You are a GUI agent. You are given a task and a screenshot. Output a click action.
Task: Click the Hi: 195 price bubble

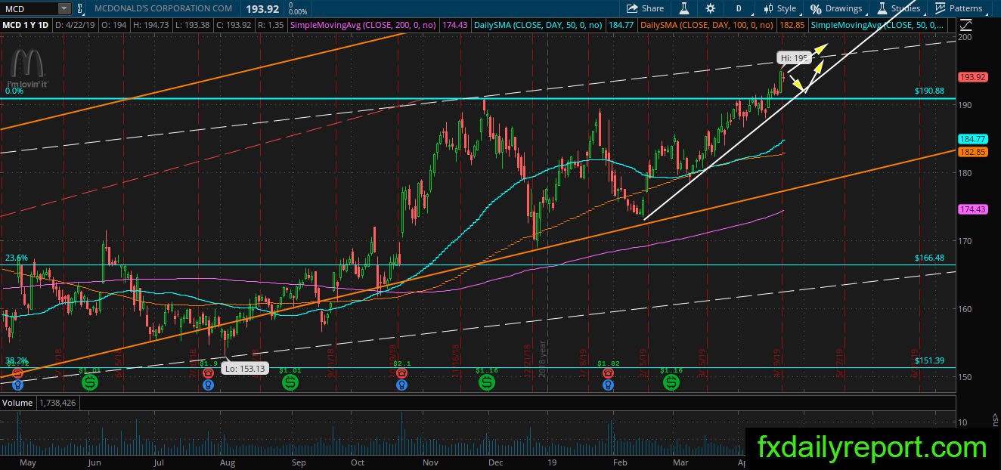pos(794,57)
